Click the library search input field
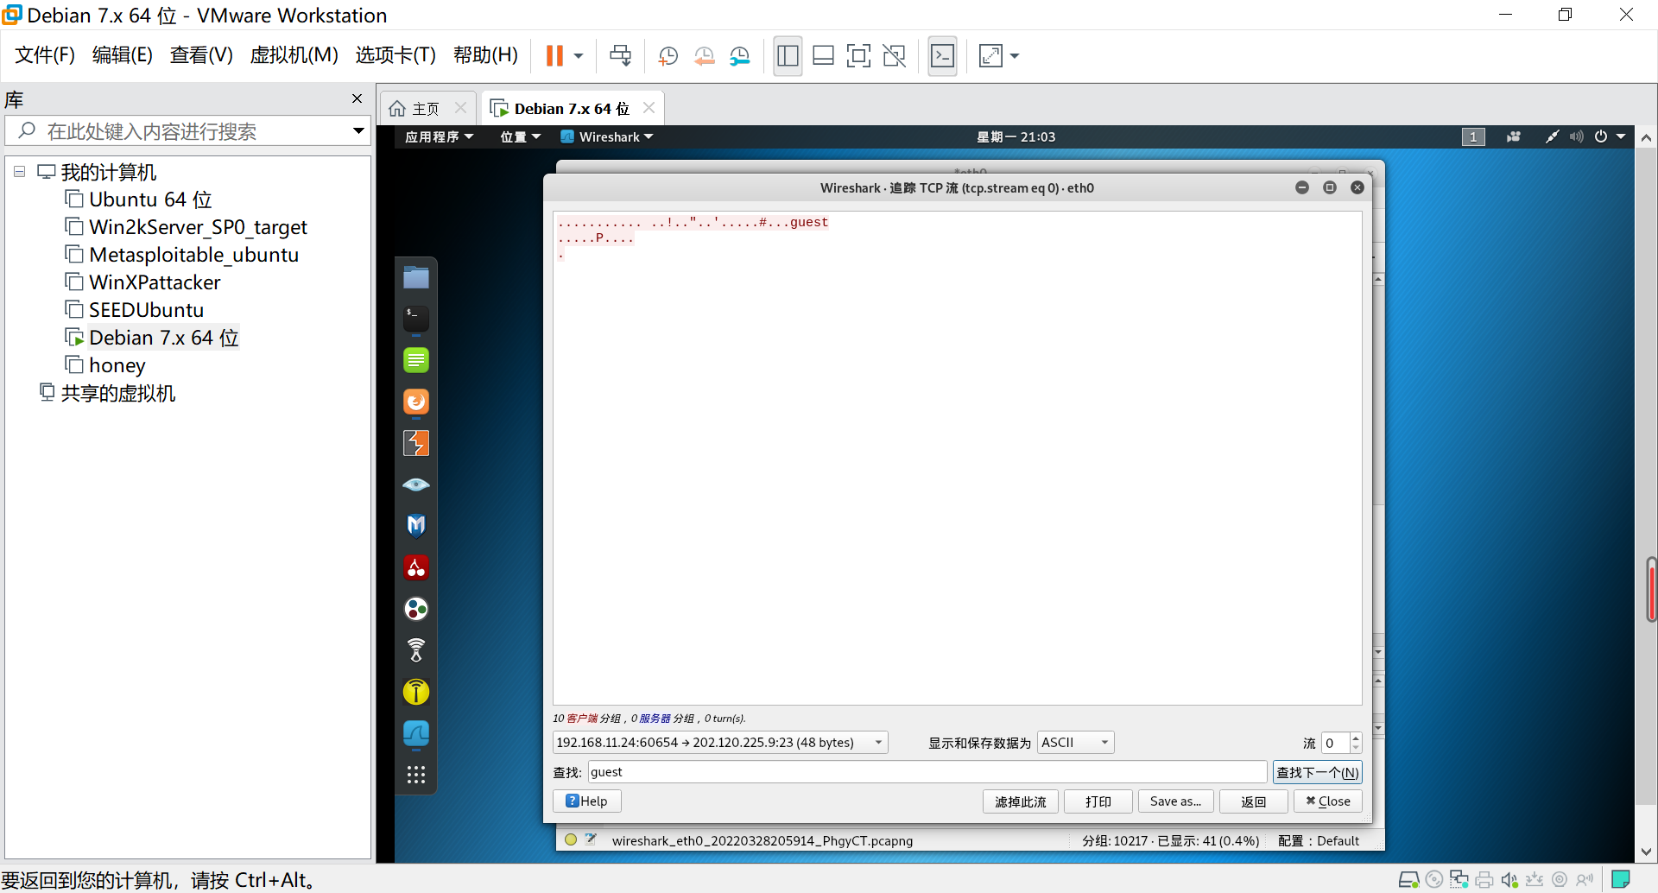1658x893 pixels. [x=188, y=131]
